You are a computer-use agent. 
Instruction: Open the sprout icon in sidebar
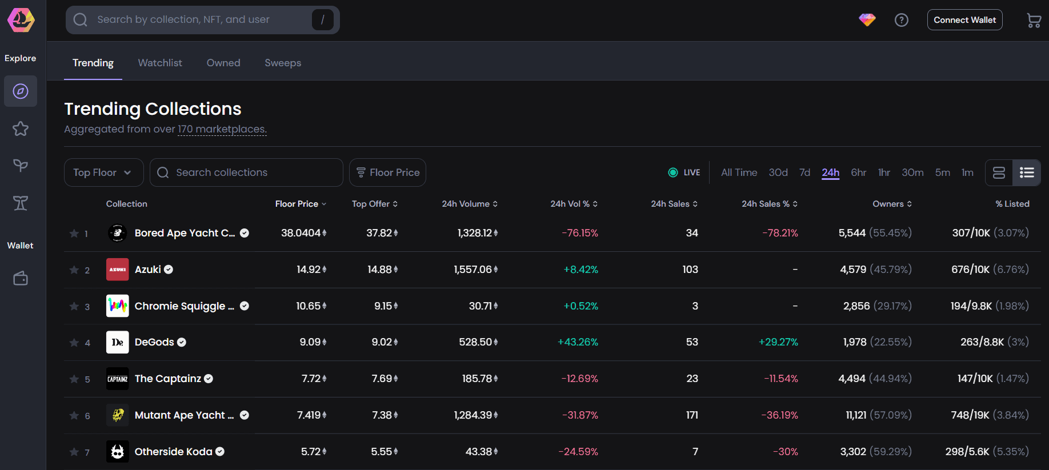(x=21, y=166)
